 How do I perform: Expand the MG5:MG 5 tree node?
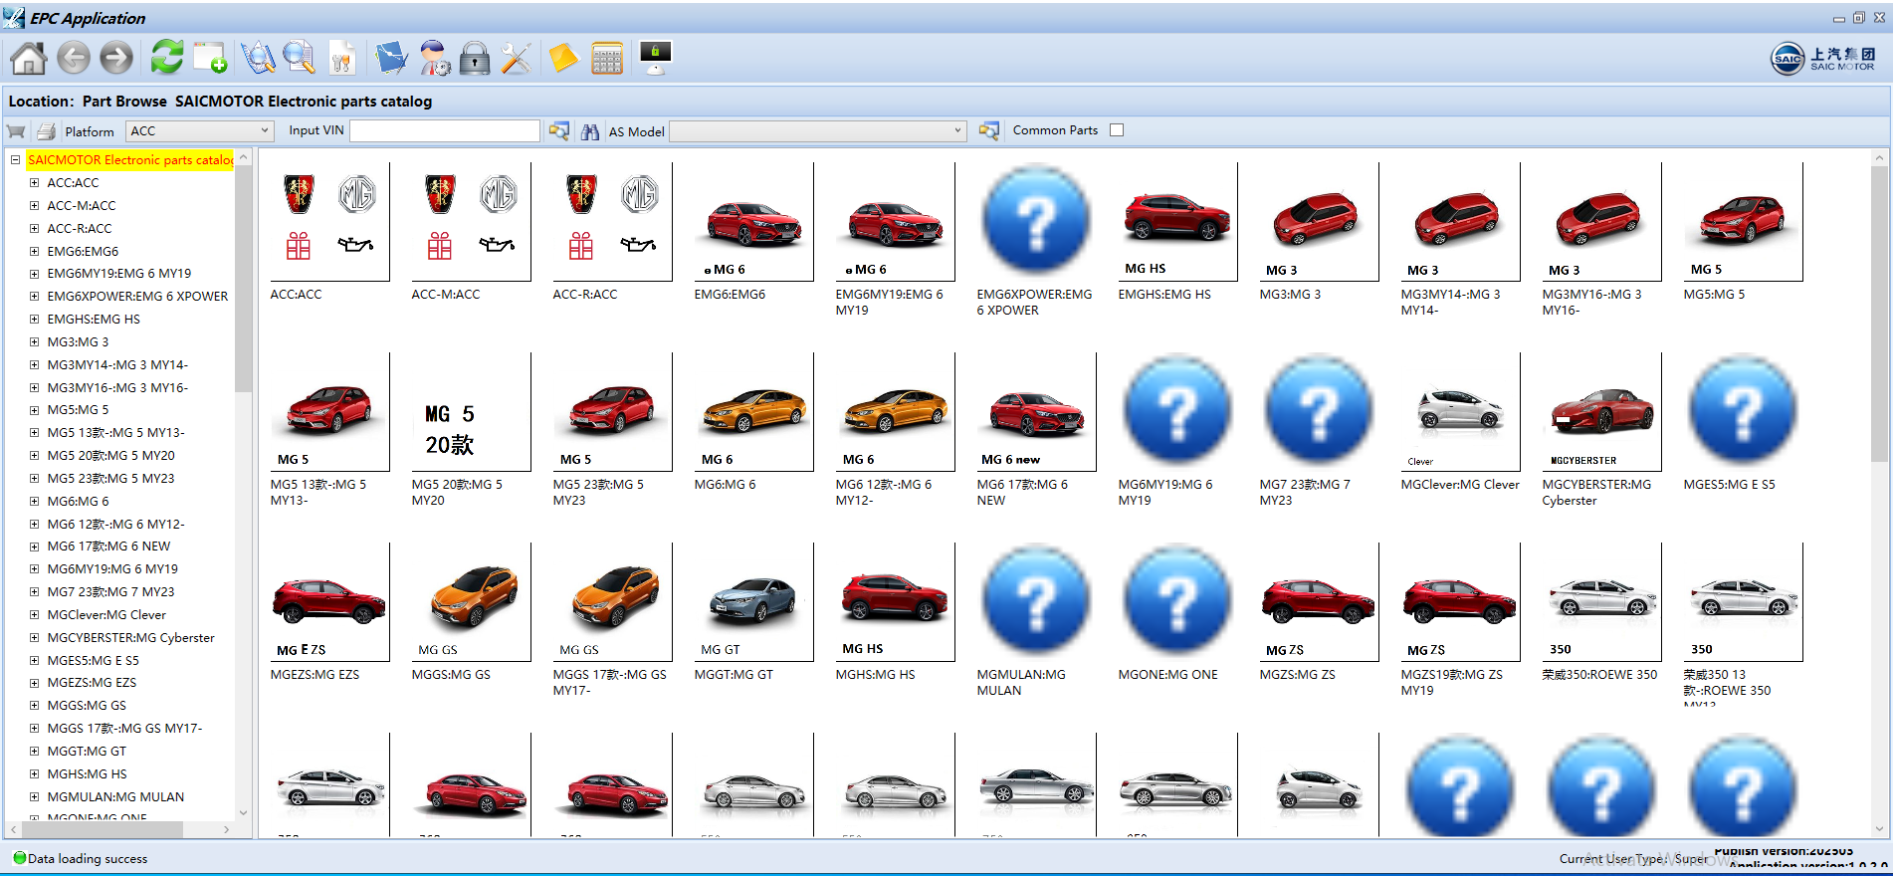(34, 410)
